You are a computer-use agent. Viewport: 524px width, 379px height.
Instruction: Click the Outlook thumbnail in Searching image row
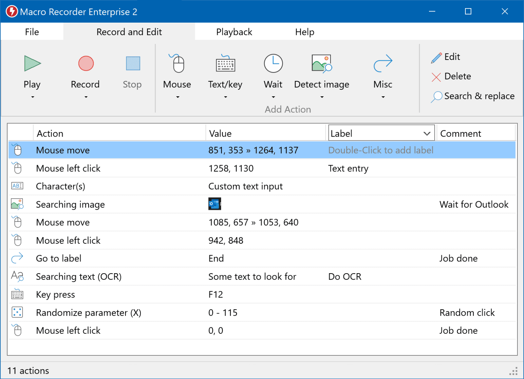tap(214, 204)
